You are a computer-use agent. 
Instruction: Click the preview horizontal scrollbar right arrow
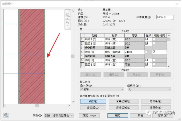pos(69,106)
